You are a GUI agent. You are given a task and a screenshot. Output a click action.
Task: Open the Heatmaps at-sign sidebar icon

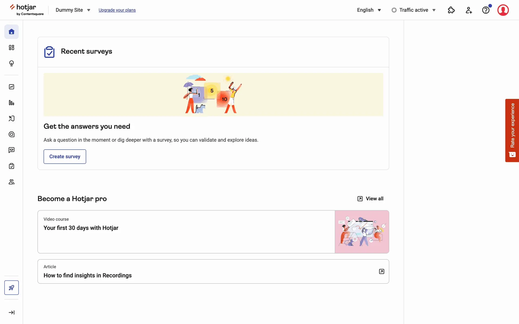pos(11,134)
